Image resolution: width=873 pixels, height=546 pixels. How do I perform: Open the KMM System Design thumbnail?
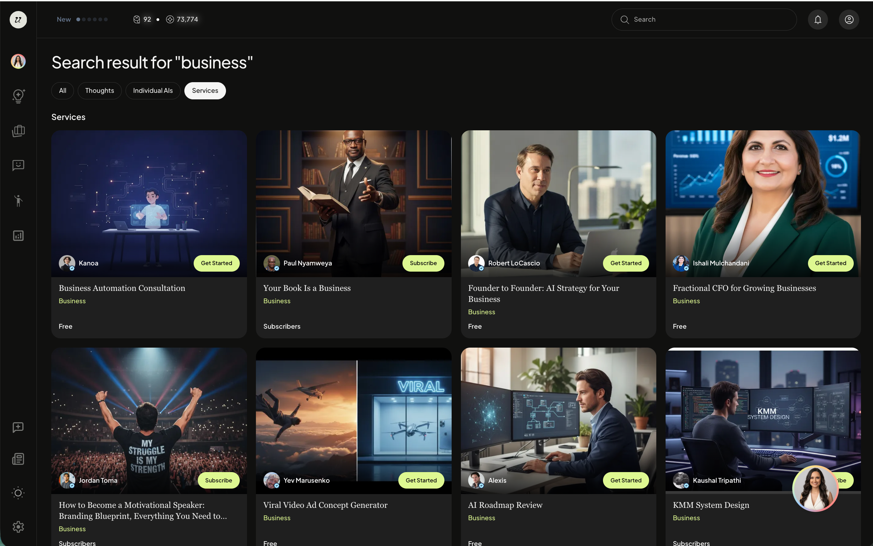tap(763, 421)
